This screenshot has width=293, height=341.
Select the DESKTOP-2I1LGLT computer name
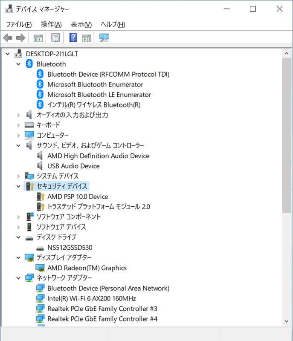coord(52,54)
